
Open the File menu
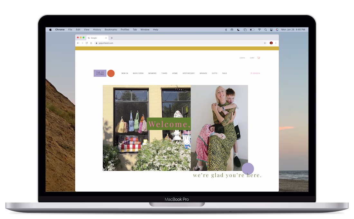pos(70,30)
